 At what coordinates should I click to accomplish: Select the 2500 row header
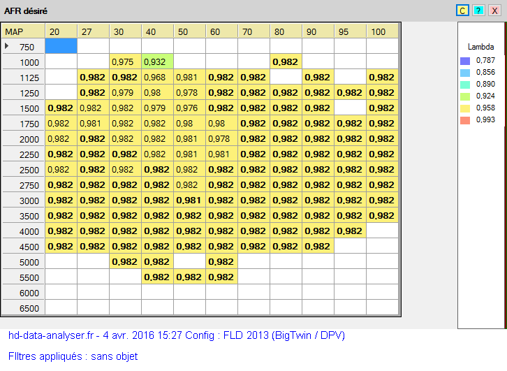(x=23, y=169)
